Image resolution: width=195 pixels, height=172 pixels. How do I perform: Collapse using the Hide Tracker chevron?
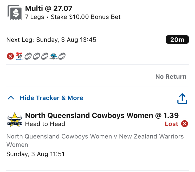[x=11, y=98]
